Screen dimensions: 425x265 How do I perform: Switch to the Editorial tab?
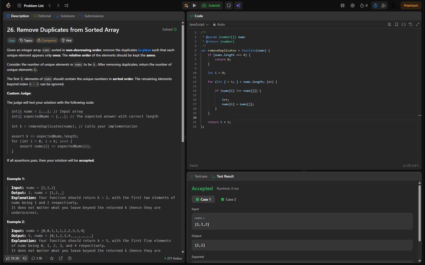[x=42, y=16]
